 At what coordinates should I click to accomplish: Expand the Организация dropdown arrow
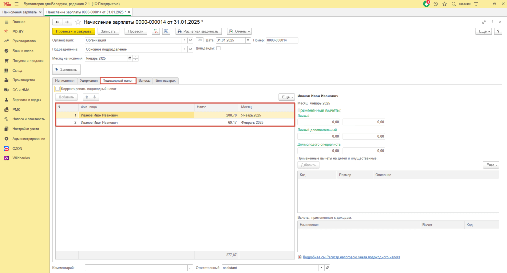[x=184, y=40]
